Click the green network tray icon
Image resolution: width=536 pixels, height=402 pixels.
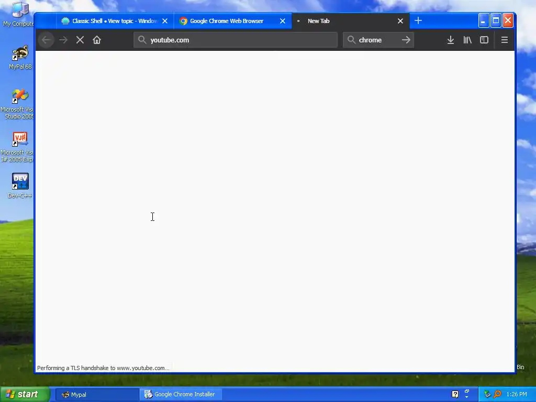click(487, 394)
